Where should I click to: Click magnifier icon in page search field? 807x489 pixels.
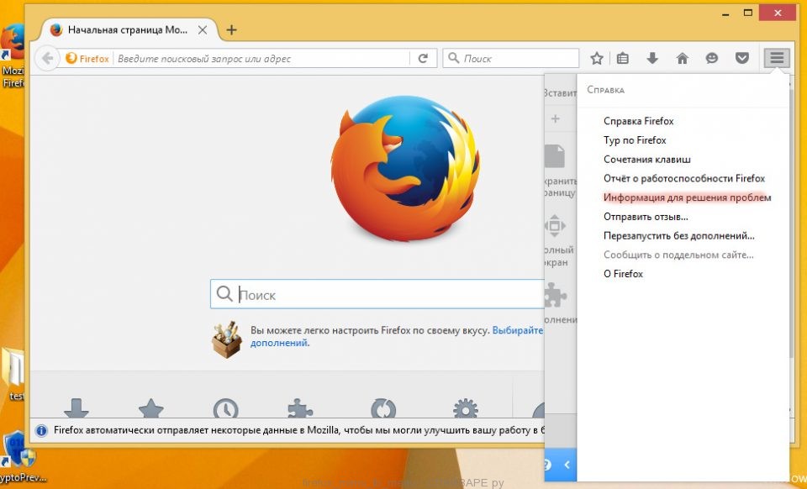coord(224,294)
